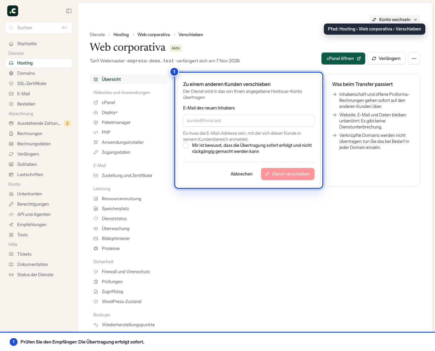Open the more actions ellipsis button
The width and height of the screenshot is (435, 351).
414,58
